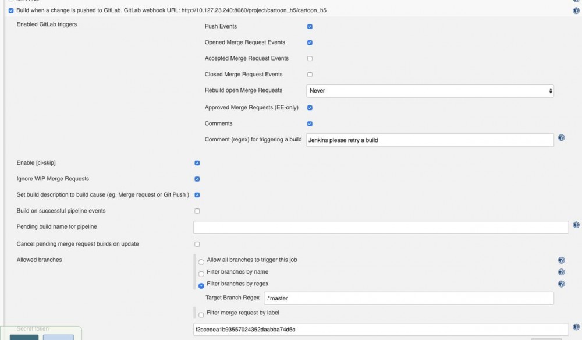
Task: Focus the Pending build name text field
Action: (x=381, y=227)
